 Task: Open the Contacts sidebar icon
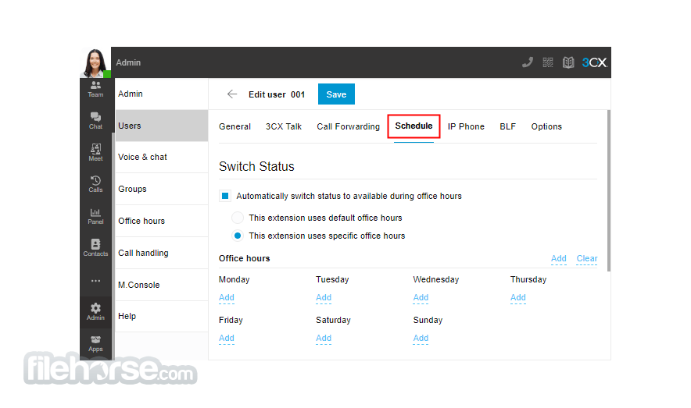coord(95,248)
